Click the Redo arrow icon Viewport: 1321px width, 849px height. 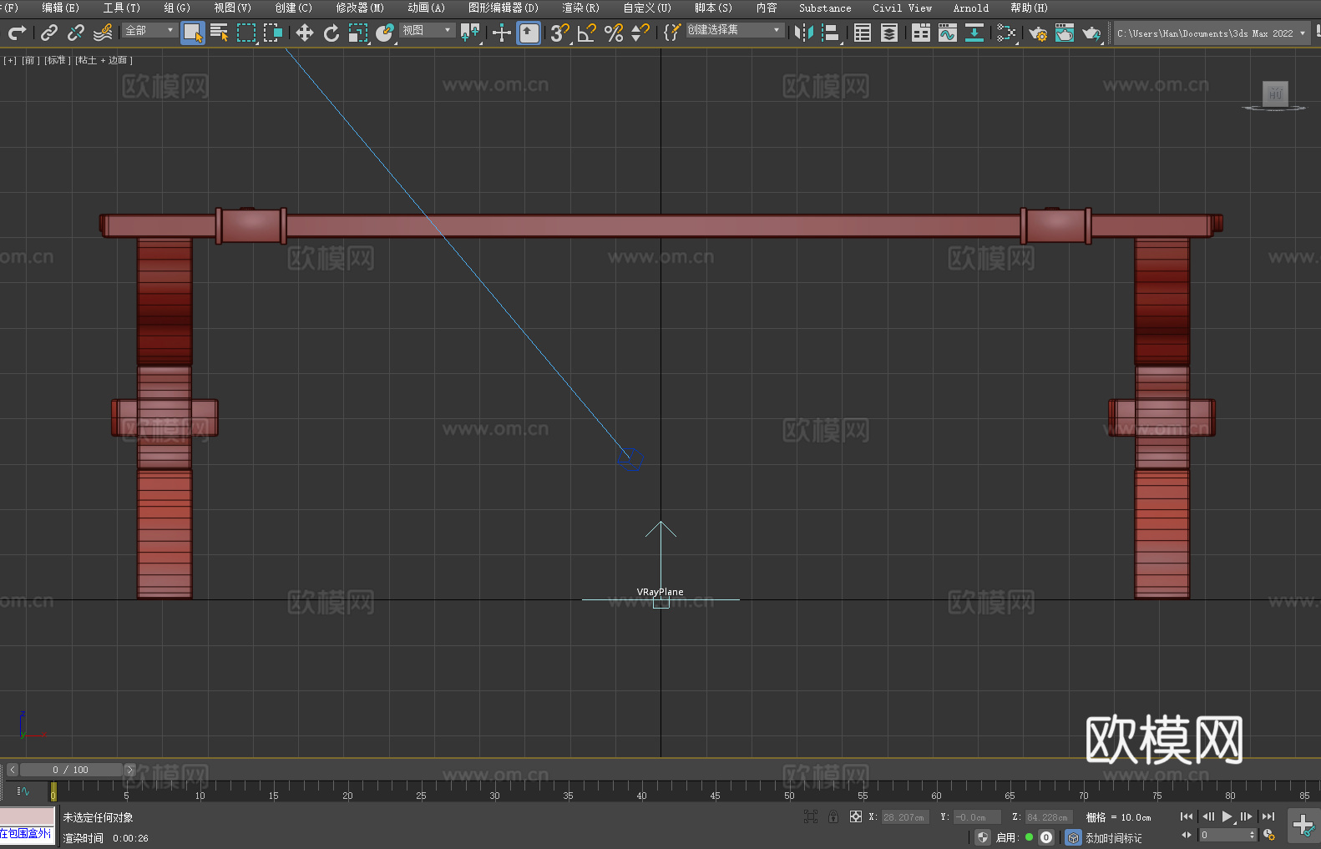(17, 33)
